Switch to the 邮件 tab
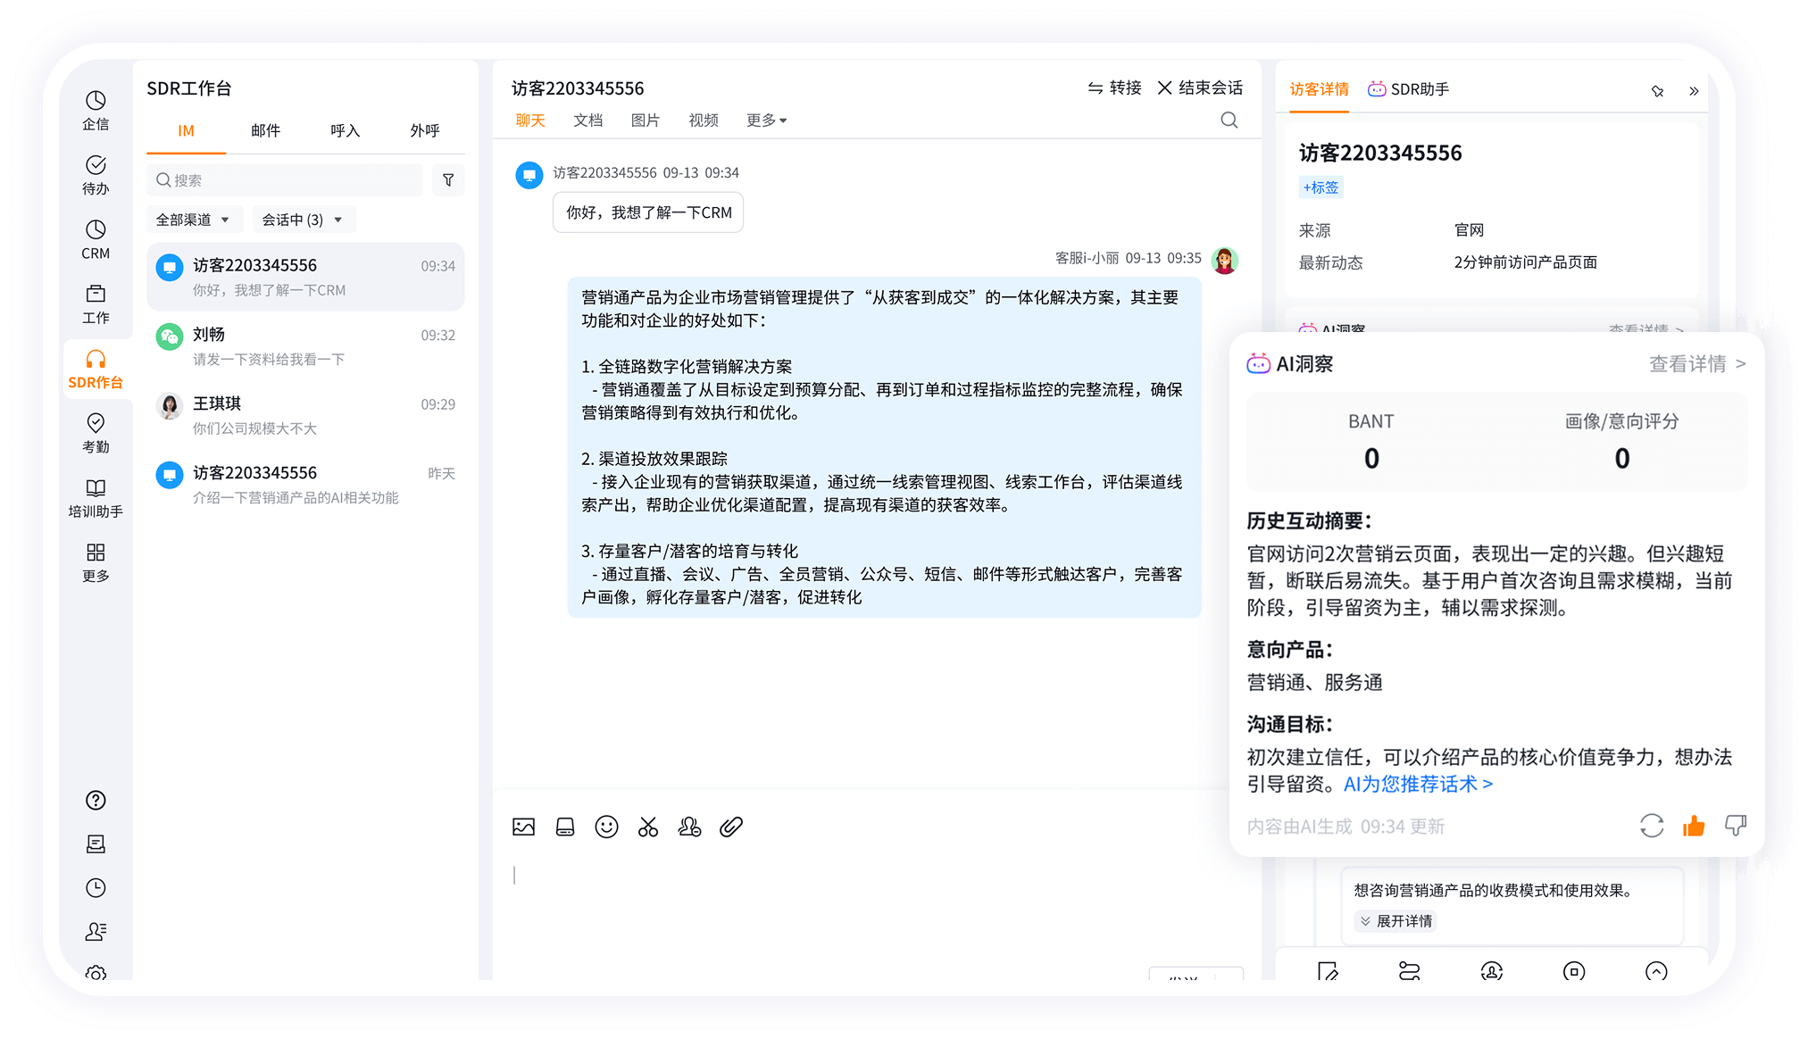This screenshot has height=1039, width=1808. (264, 130)
